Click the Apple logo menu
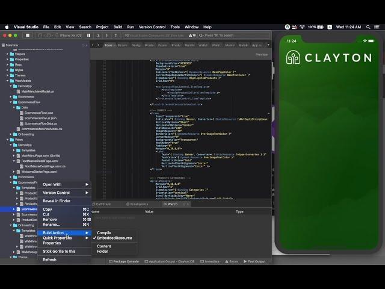The width and height of the screenshot is (385, 289). tap(7, 27)
